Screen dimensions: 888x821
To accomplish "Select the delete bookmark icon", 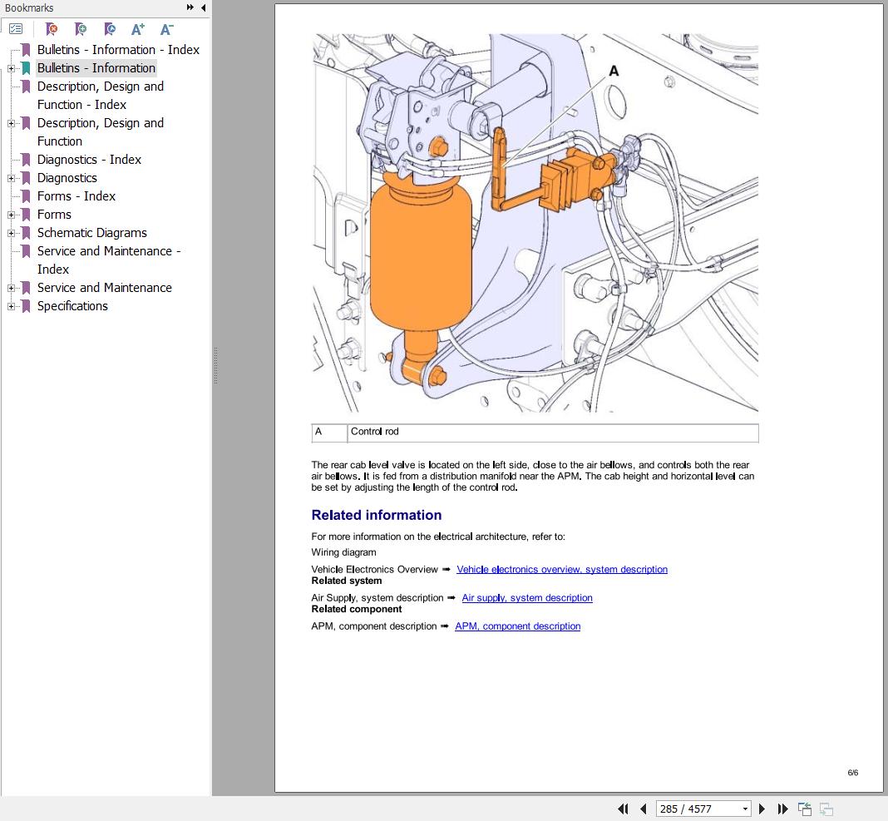I will [52, 28].
